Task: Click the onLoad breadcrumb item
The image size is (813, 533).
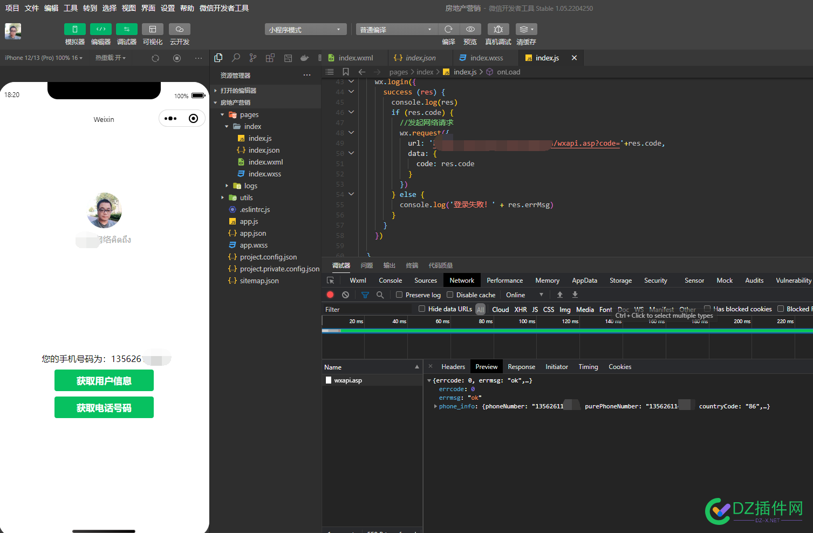Action: pos(508,72)
